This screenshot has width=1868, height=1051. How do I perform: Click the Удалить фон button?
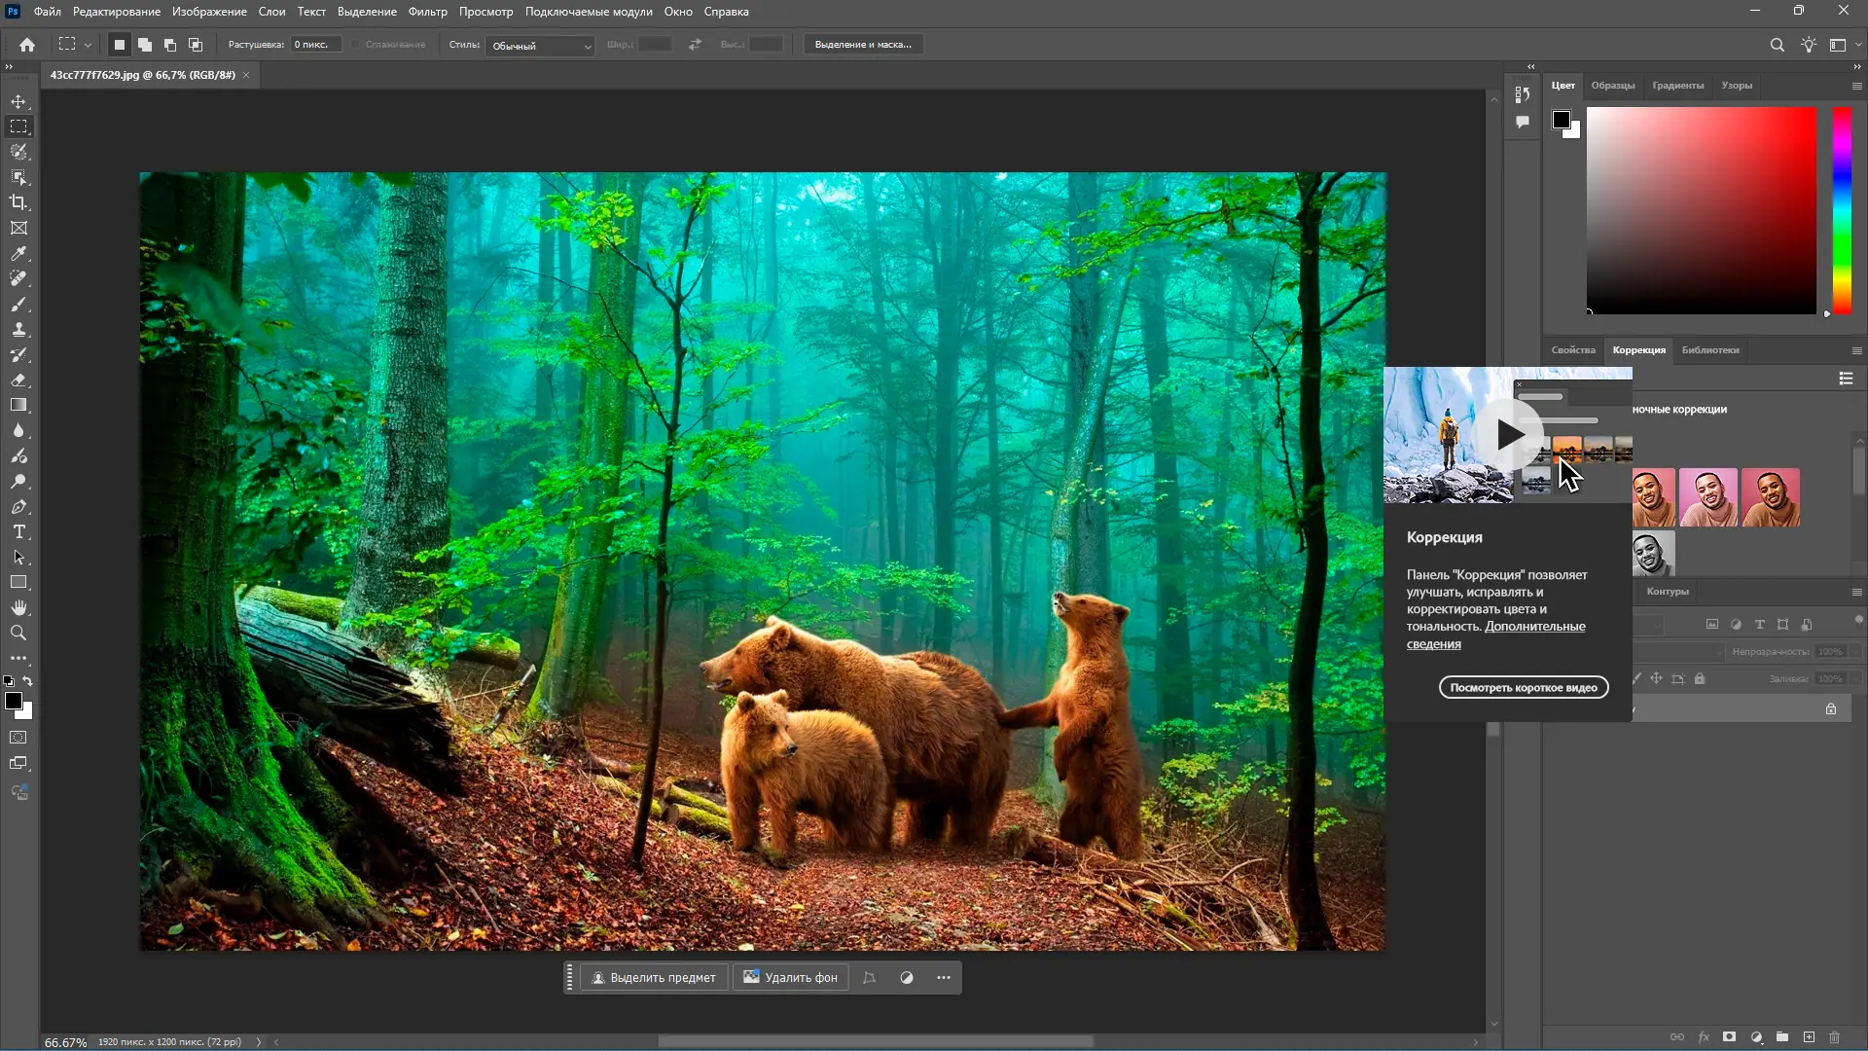pyautogui.click(x=790, y=978)
